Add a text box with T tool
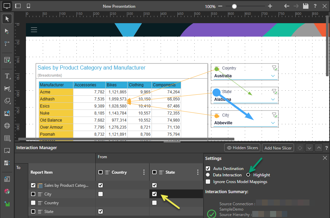The height and width of the screenshot is (218, 330). coord(7,76)
